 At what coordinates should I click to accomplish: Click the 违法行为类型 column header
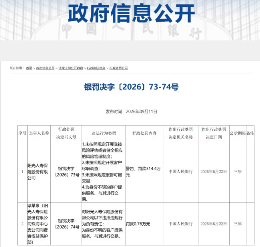click(104, 133)
